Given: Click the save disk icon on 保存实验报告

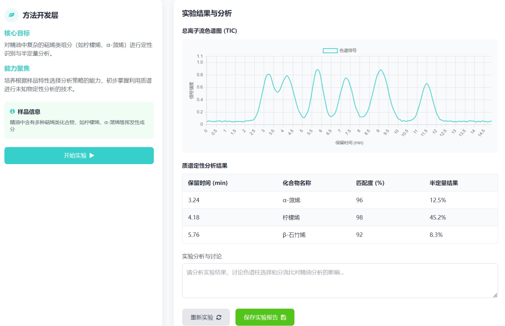Looking at the screenshot, I should (x=283, y=317).
